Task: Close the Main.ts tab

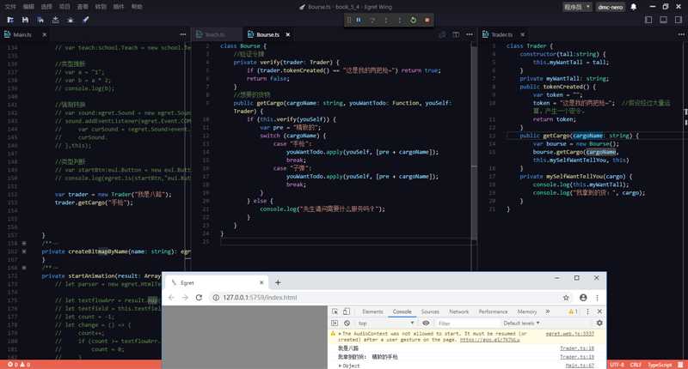Action: [45, 34]
